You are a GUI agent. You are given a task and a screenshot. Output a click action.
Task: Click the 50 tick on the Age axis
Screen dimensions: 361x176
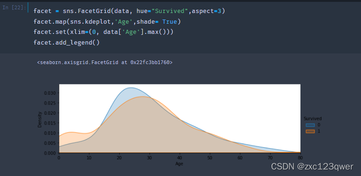tap(210, 157)
